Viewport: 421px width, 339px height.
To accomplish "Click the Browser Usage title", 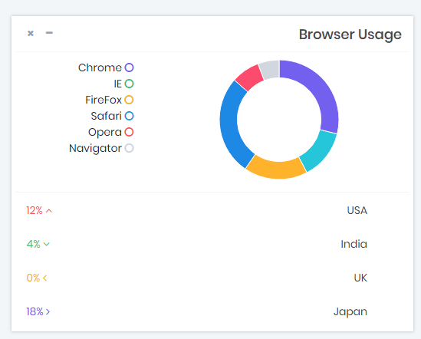I will 350,35.
